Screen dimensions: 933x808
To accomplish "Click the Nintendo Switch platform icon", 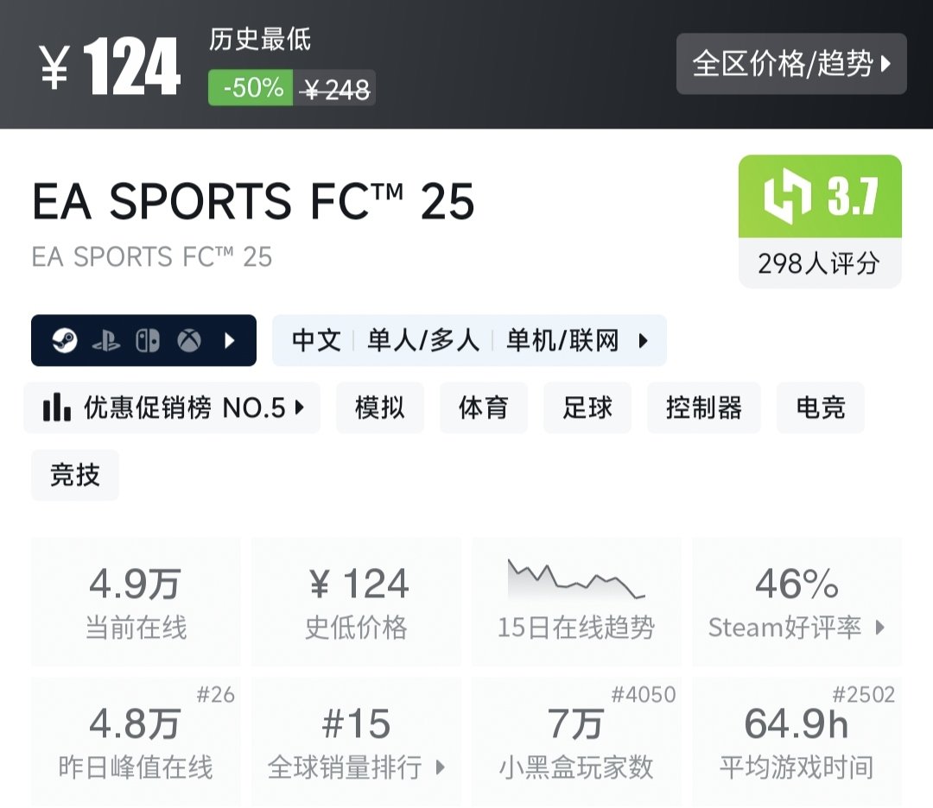I will click(148, 341).
